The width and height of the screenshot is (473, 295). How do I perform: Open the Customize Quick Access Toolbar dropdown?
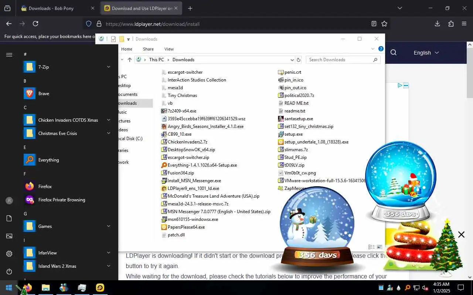[129, 39]
